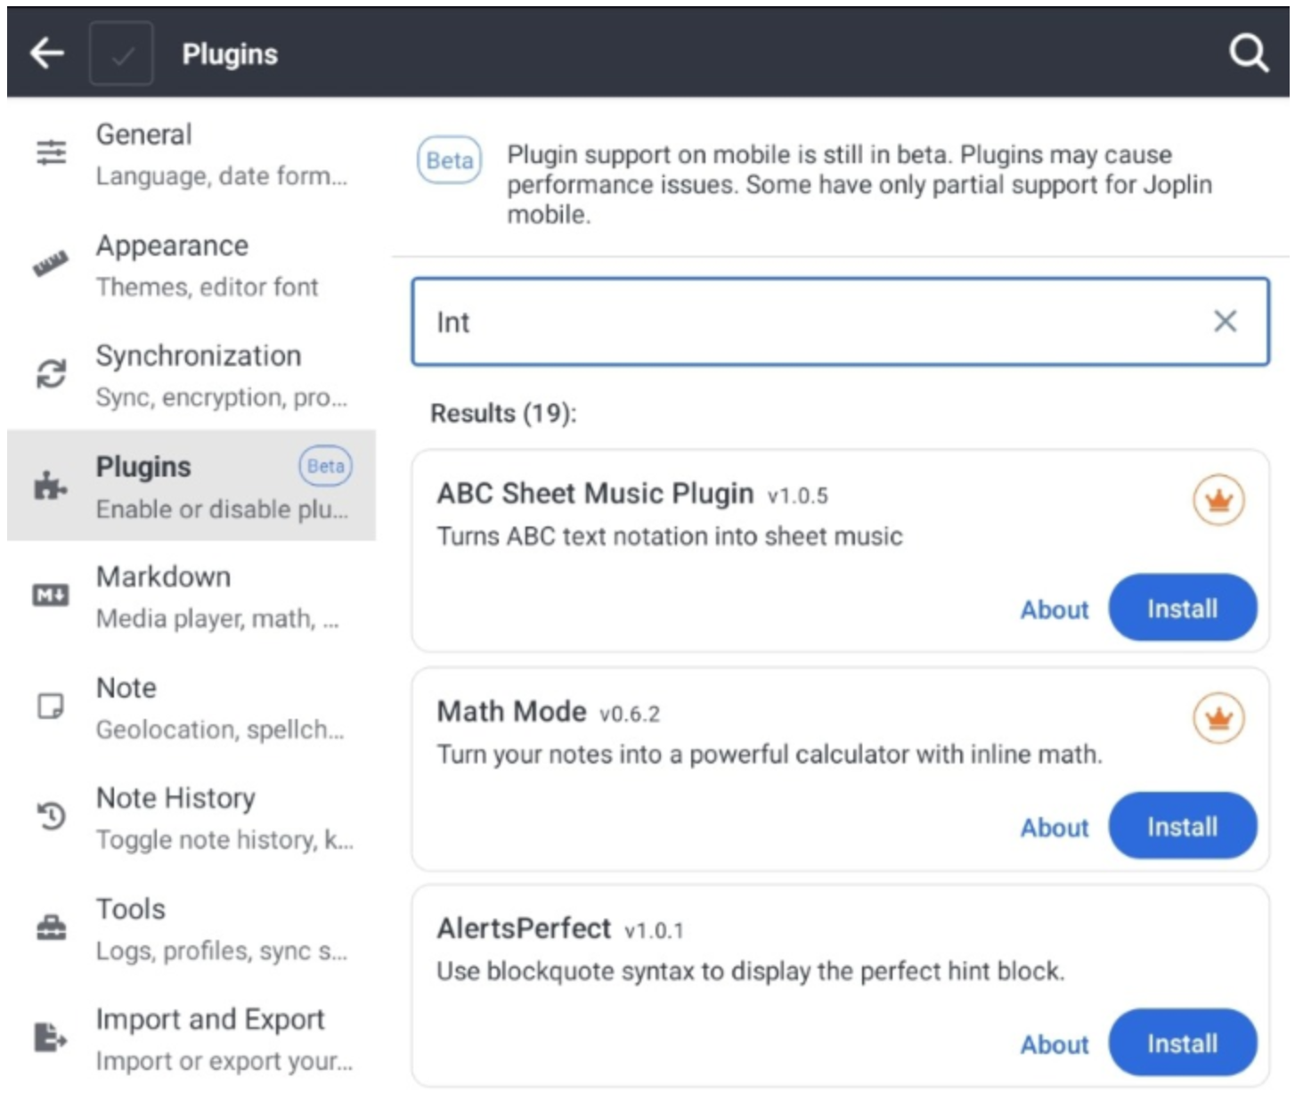Click the save checkmark icon
Screen dimensions: 1295x1094
point(122,54)
